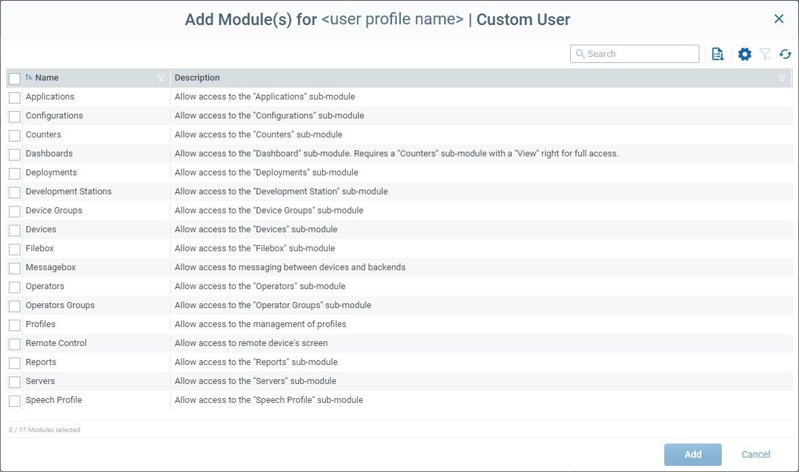Image resolution: width=799 pixels, height=472 pixels.
Task: Open the Description column filter funnel
Action: tap(782, 78)
